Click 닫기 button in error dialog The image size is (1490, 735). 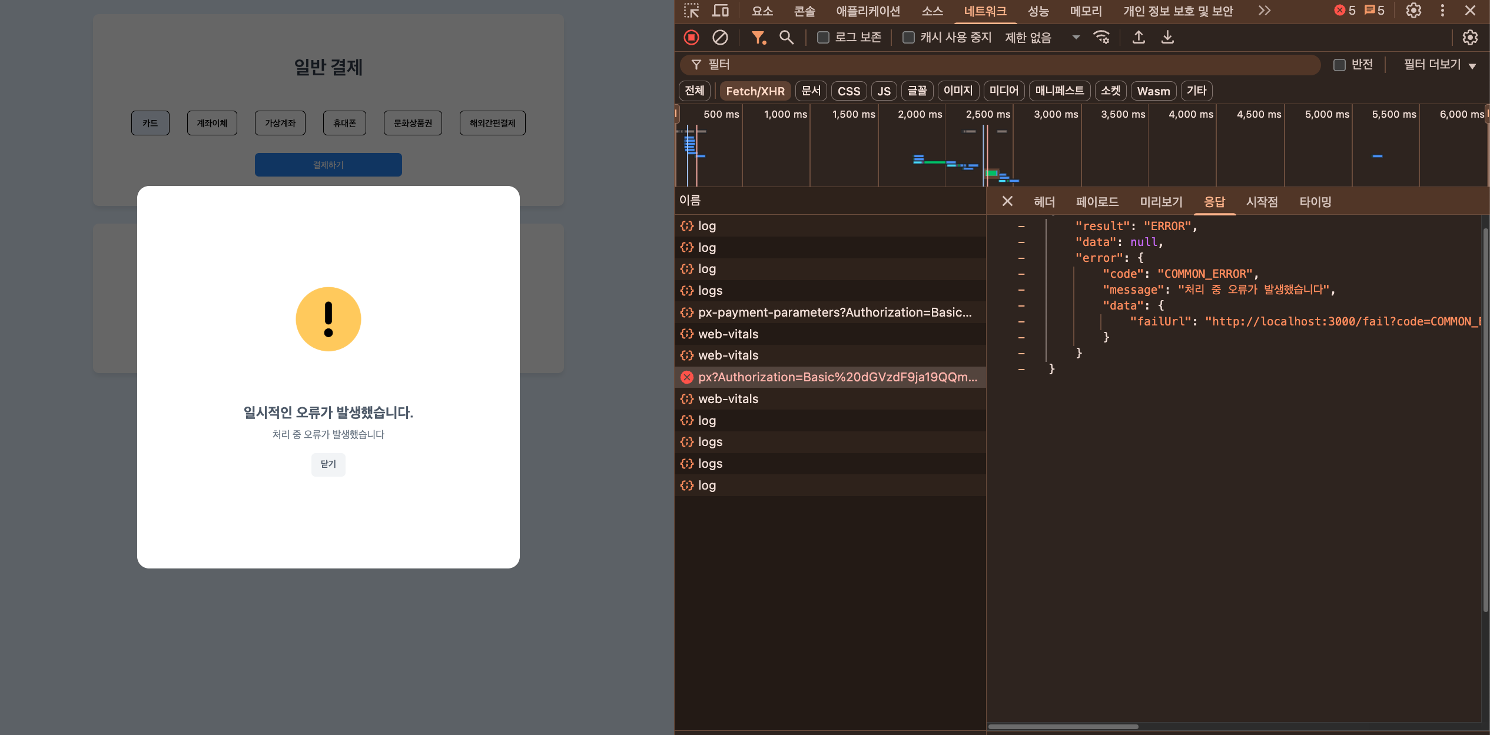328,464
